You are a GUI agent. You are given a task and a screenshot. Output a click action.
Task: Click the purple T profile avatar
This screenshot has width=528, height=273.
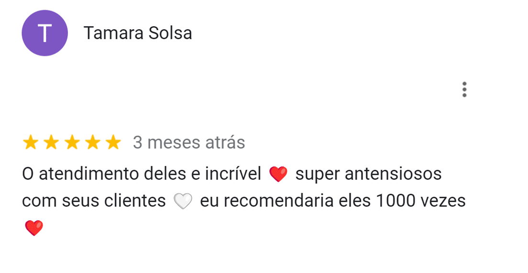[45, 33]
